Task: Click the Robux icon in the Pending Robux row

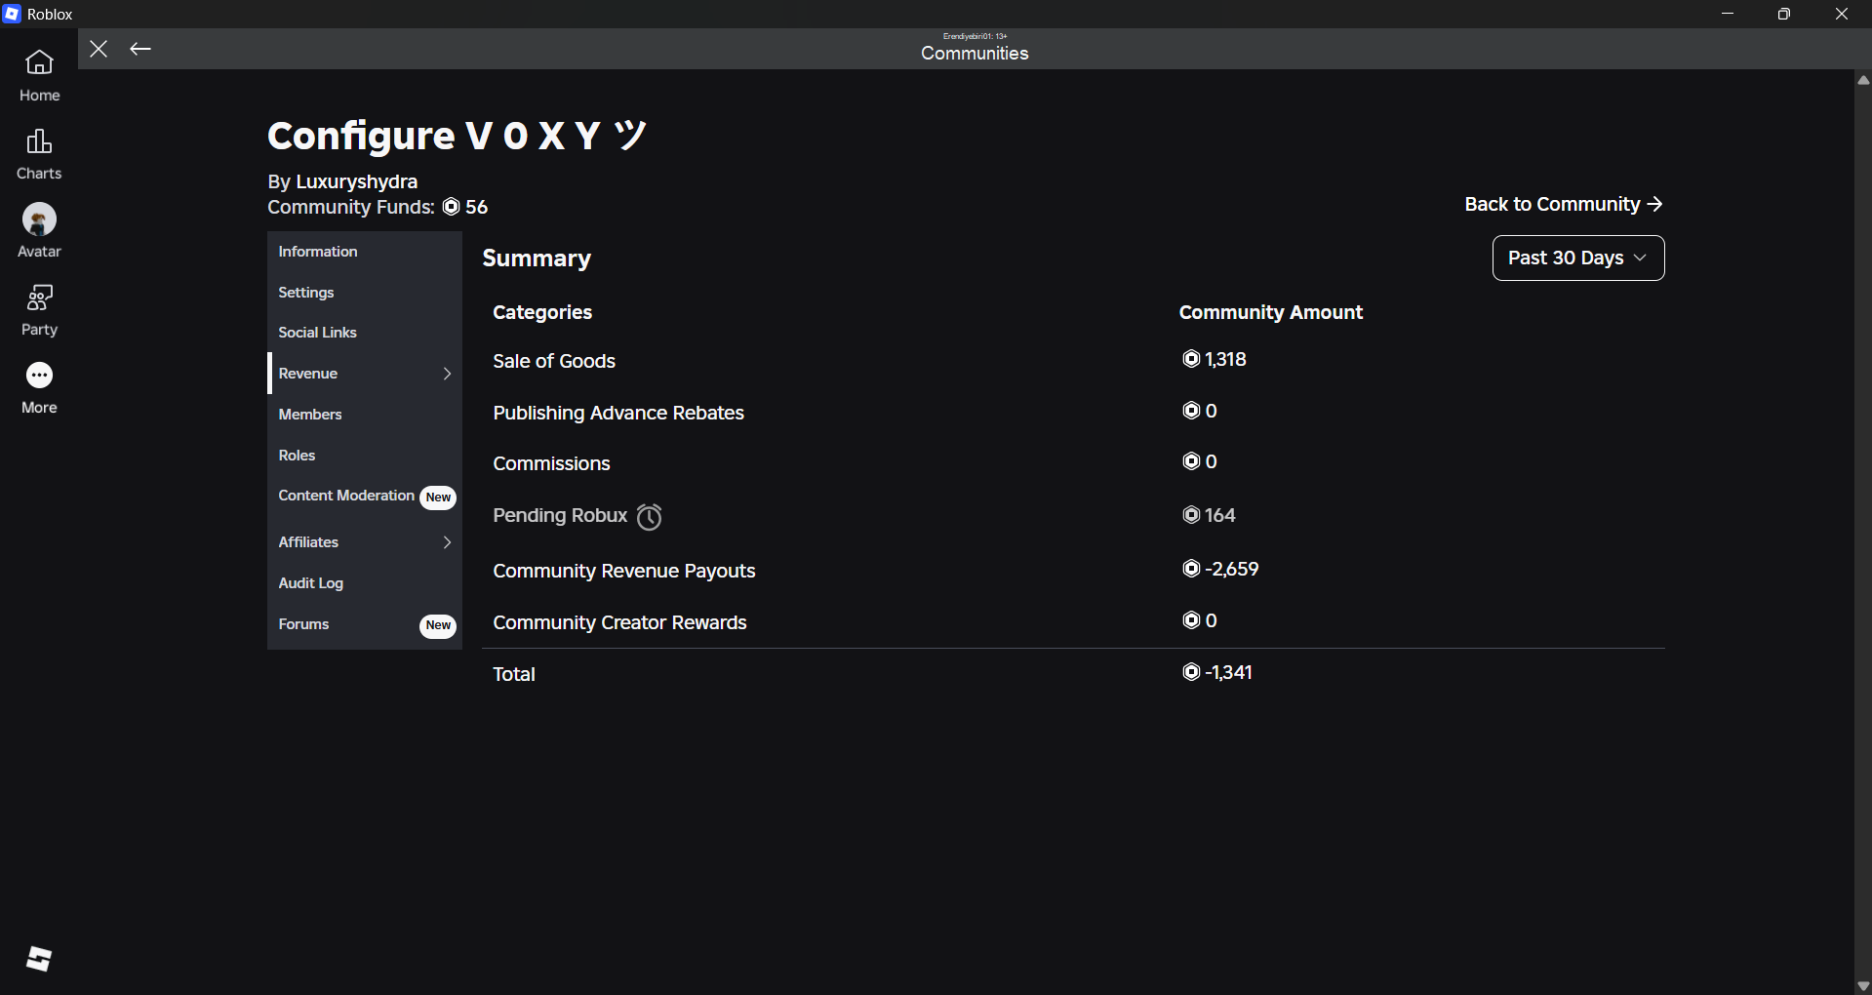Action: click(x=1191, y=515)
